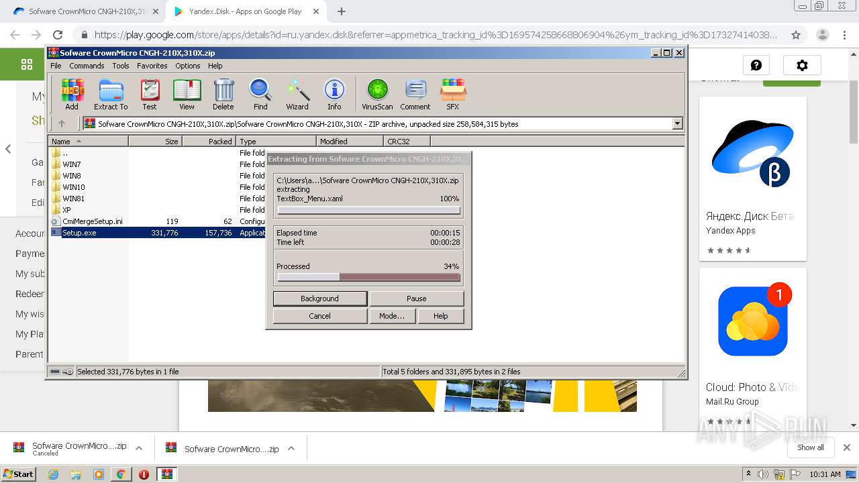Open Google Play help question icon
This screenshot has width=859, height=483.
tap(756, 65)
